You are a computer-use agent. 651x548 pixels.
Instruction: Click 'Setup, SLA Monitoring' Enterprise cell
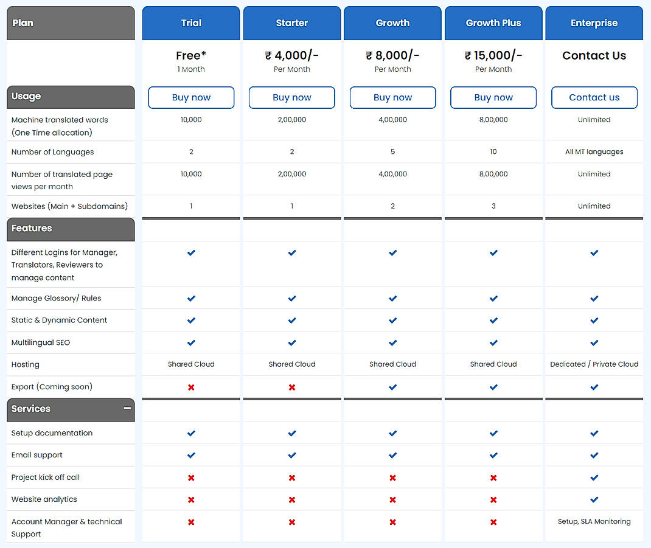click(594, 521)
